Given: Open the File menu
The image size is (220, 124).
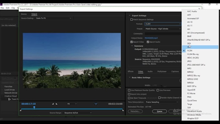Looking at the screenshot, I should [x=2, y=8].
